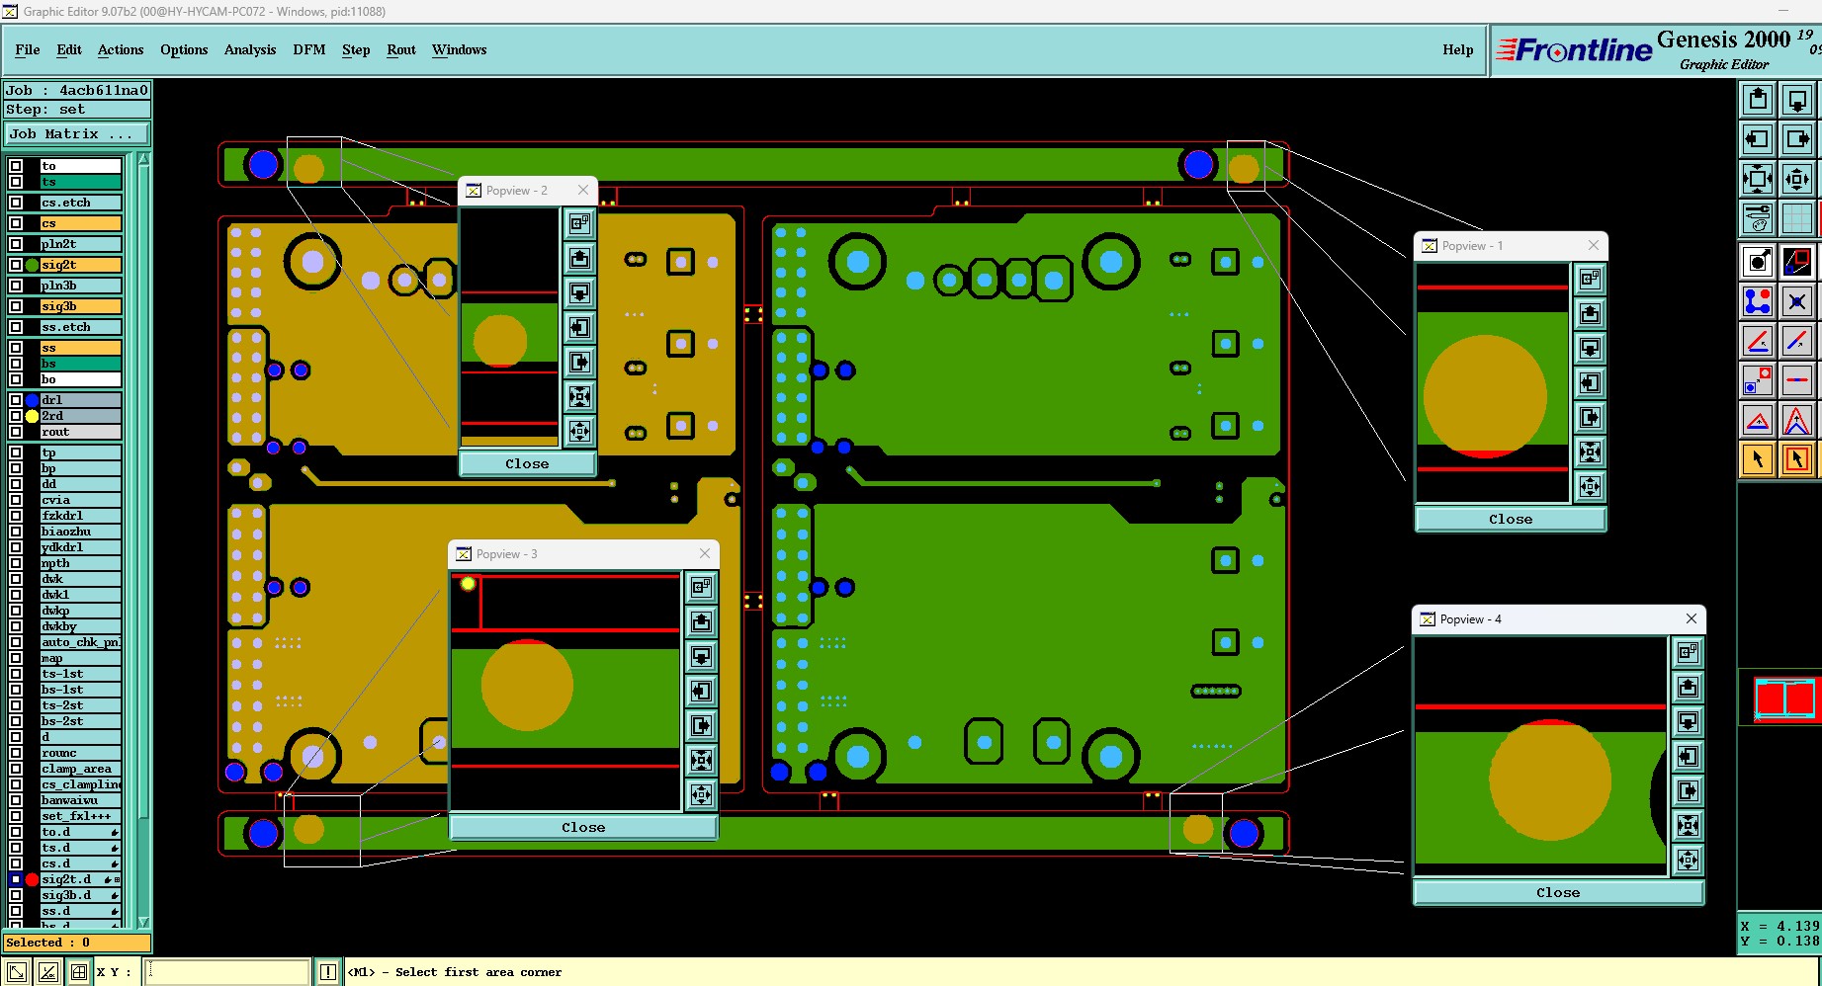
Task: Open the Actions menu
Action: pyautogui.click(x=121, y=49)
